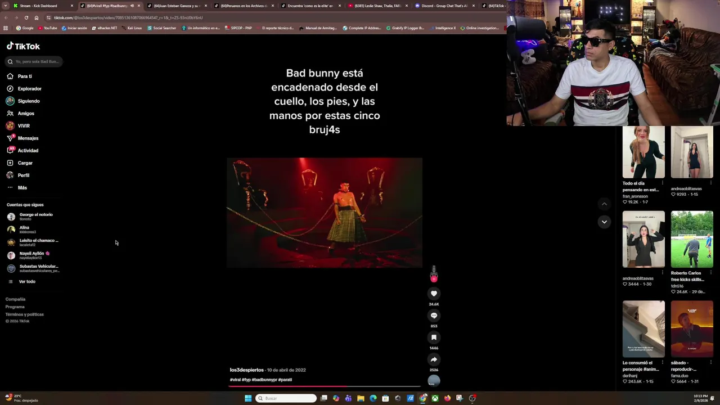Mute the audio on the current TikTok tab
This screenshot has height=405, width=720.
pyautogui.click(x=132, y=6)
